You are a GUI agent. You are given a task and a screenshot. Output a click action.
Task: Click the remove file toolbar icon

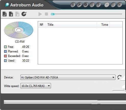tap(17, 14)
